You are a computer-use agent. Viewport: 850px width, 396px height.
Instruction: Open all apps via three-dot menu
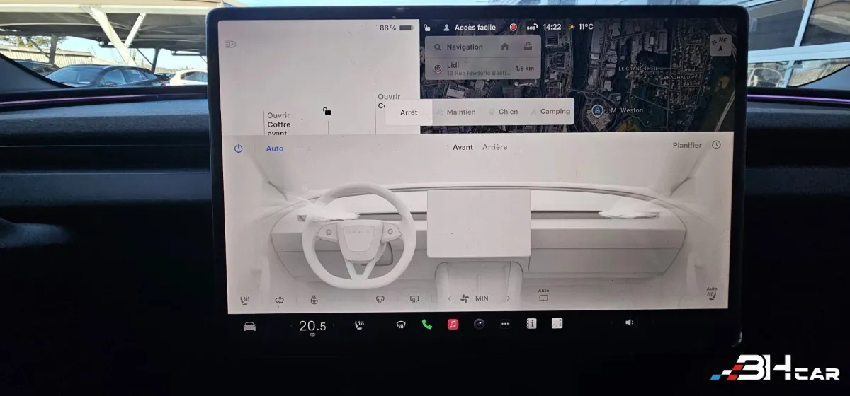(x=505, y=324)
